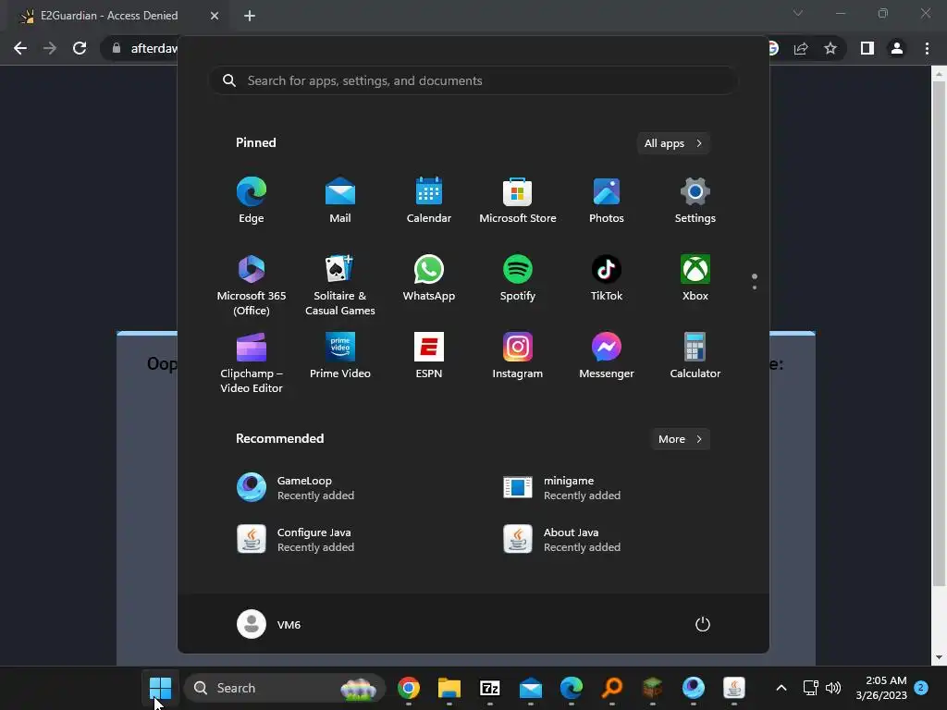Open the Edge icon in the taskbar
This screenshot has width=947, height=710.
point(572,688)
